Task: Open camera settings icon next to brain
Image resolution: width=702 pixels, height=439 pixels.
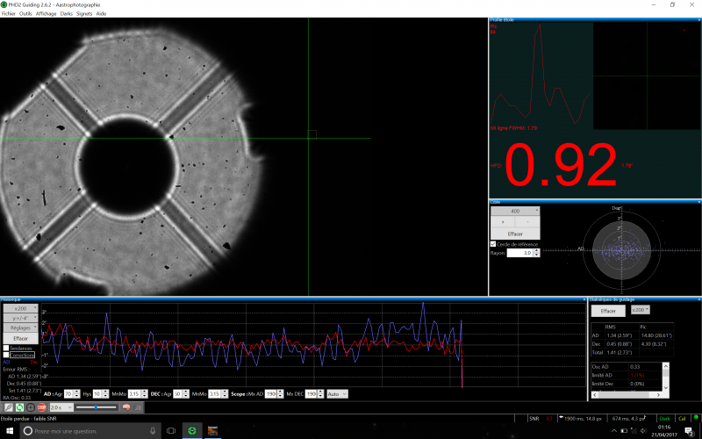Action: click(138, 407)
